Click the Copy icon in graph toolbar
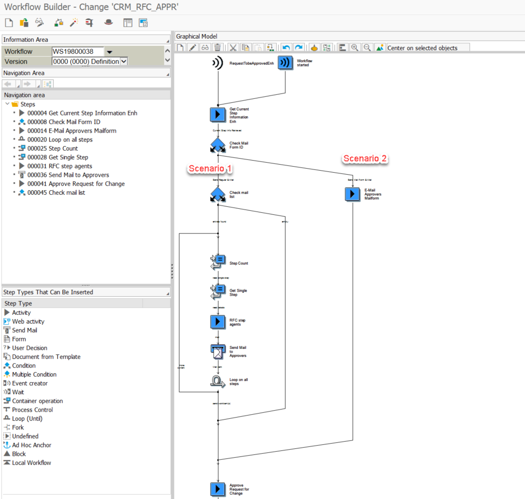Viewport: 525px width, 499px height. coord(246,48)
